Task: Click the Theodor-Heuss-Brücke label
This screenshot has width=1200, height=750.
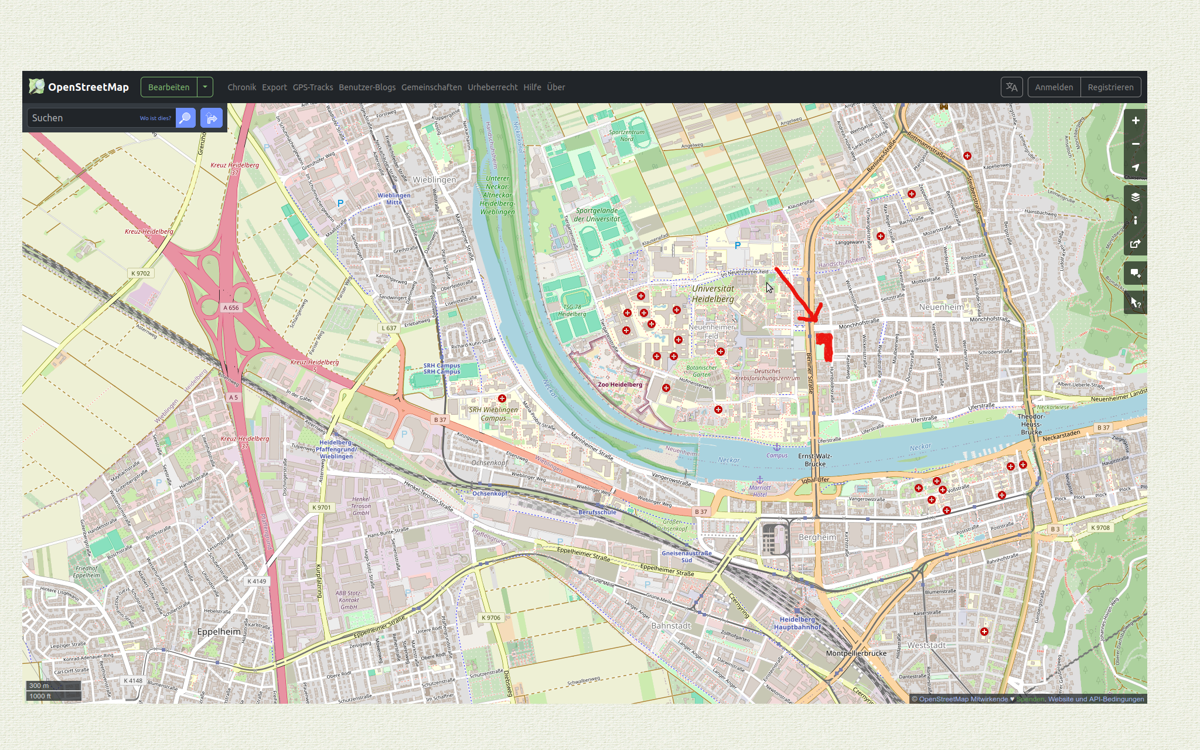Action: (1031, 424)
